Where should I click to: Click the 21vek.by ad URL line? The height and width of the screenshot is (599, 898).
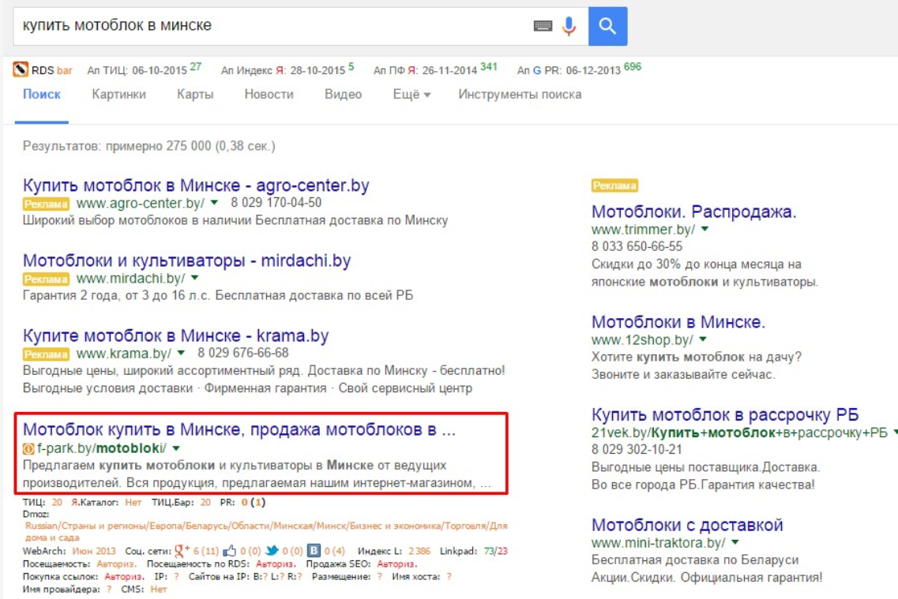click(x=739, y=432)
